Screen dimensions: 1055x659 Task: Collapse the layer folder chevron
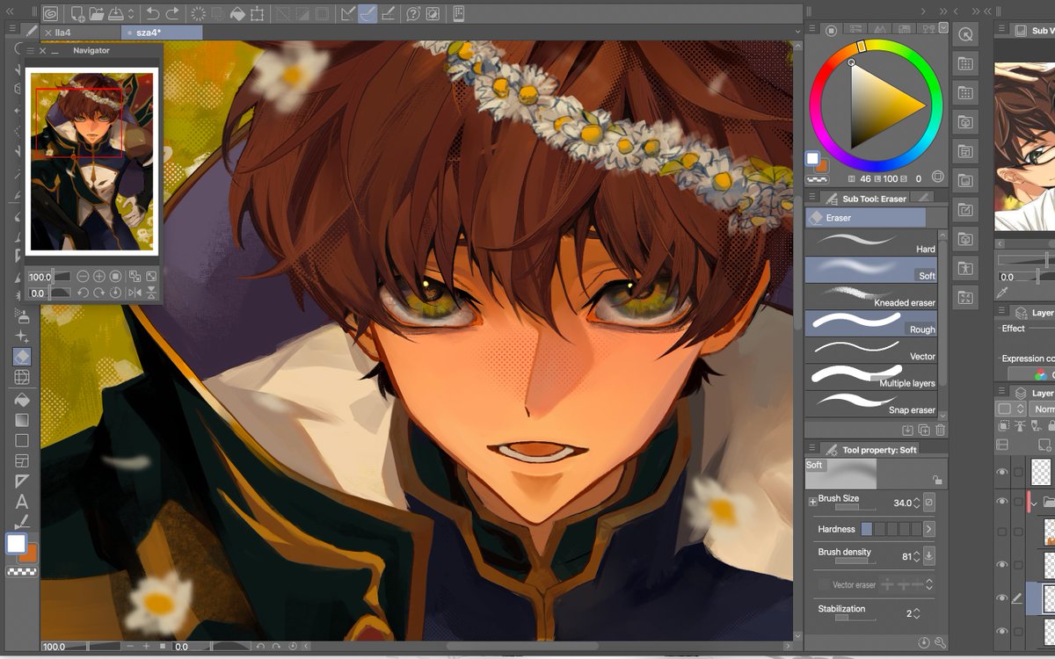point(1034,503)
